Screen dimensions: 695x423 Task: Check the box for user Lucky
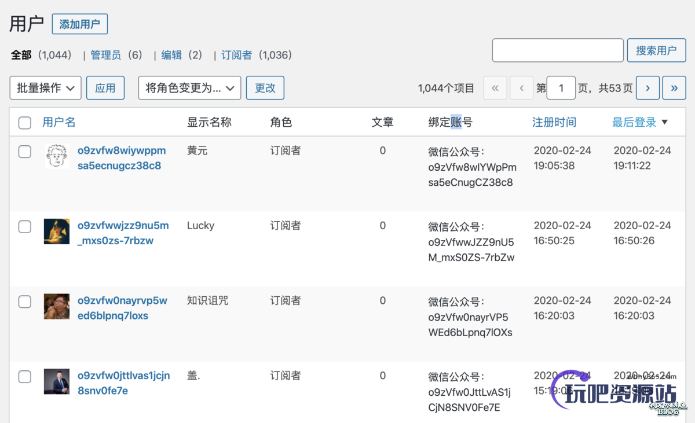(x=25, y=227)
